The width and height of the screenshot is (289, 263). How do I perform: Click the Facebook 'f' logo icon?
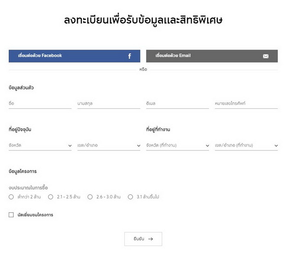click(x=129, y=56)
